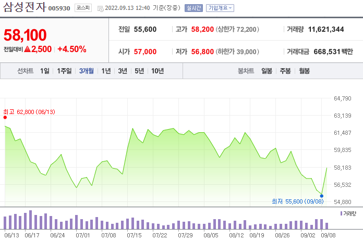Click the 고가 value 58,200
This screenshot has height=241, width=363.
click(x=202, y=29)
